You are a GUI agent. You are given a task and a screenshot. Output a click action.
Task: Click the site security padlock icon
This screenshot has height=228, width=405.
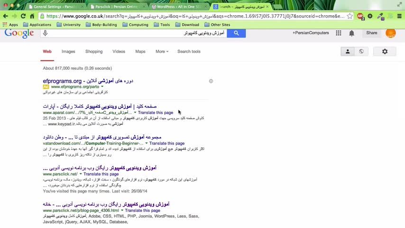(42, 16)
